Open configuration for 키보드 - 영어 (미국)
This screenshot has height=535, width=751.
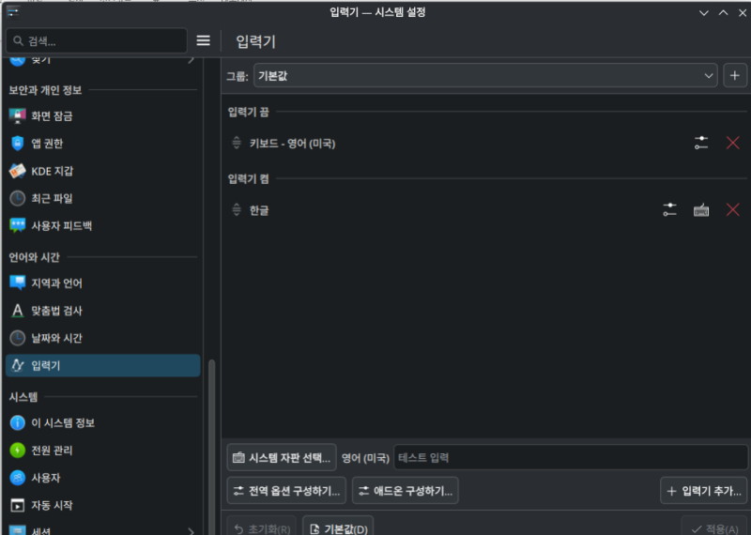pos(701,143)
